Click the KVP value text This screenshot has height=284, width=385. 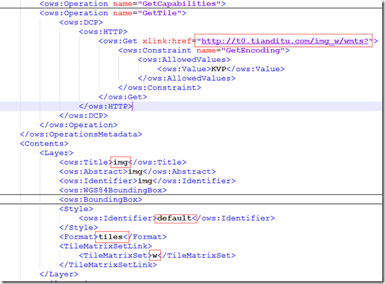click(x=219, y=69)
